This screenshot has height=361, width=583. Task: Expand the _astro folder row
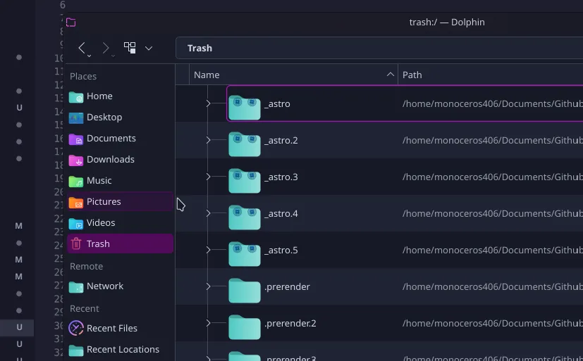(208, 103)
